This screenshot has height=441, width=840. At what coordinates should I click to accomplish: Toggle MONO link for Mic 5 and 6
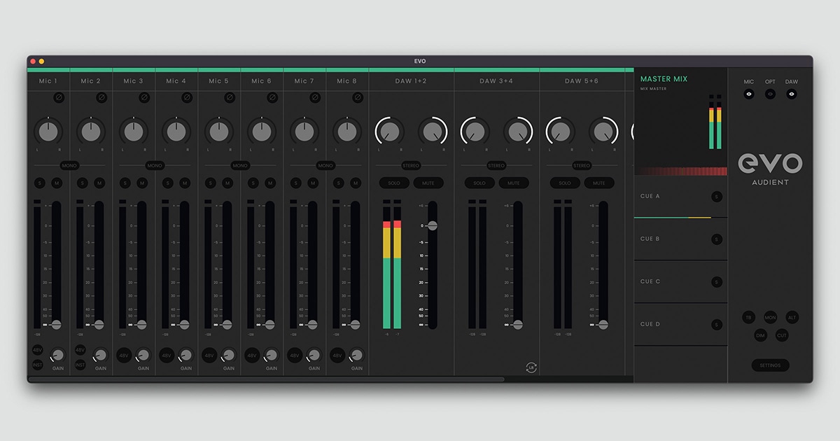click(x=241, y=166)
